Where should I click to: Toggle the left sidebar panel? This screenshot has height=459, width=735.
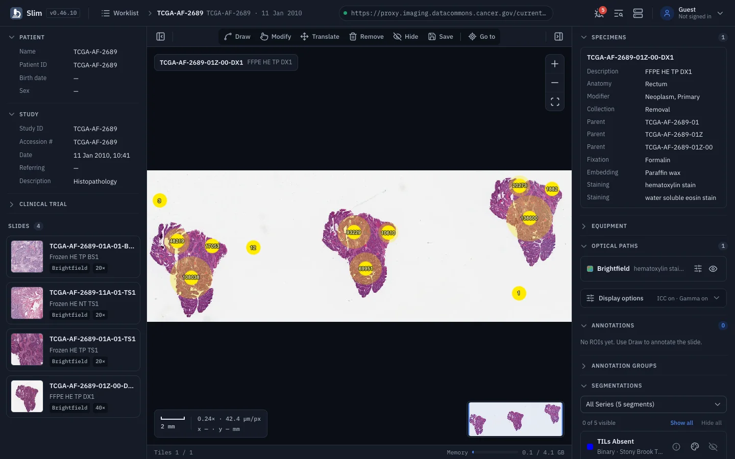pyautogui.click(x=160, y=37)
